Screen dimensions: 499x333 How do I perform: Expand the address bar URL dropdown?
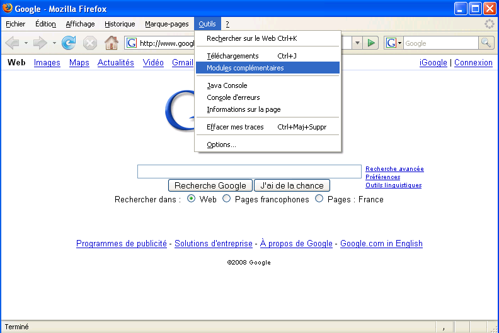[x=357, y=43]
